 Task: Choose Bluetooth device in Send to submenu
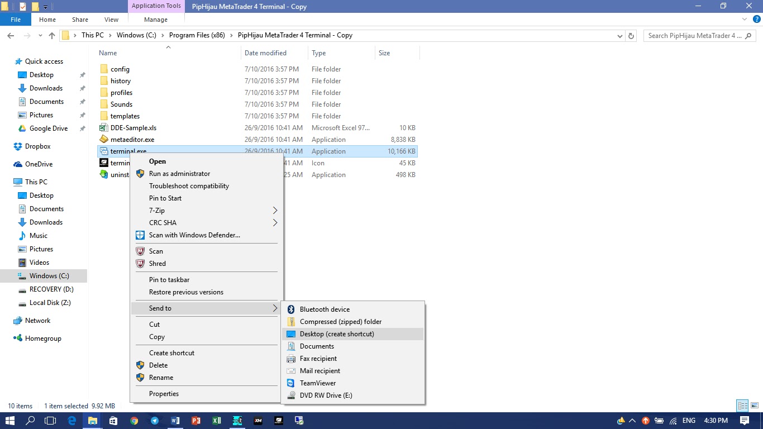tap(353, 309)
